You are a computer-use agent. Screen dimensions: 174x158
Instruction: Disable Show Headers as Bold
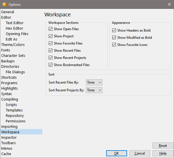coord(114,30)
